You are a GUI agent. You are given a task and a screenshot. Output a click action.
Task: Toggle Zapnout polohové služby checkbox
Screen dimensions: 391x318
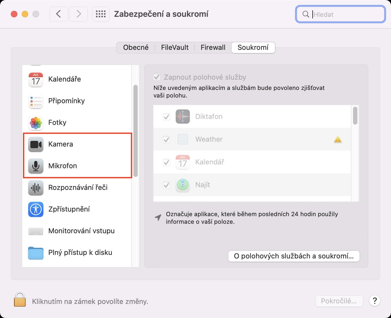[157, 77]
